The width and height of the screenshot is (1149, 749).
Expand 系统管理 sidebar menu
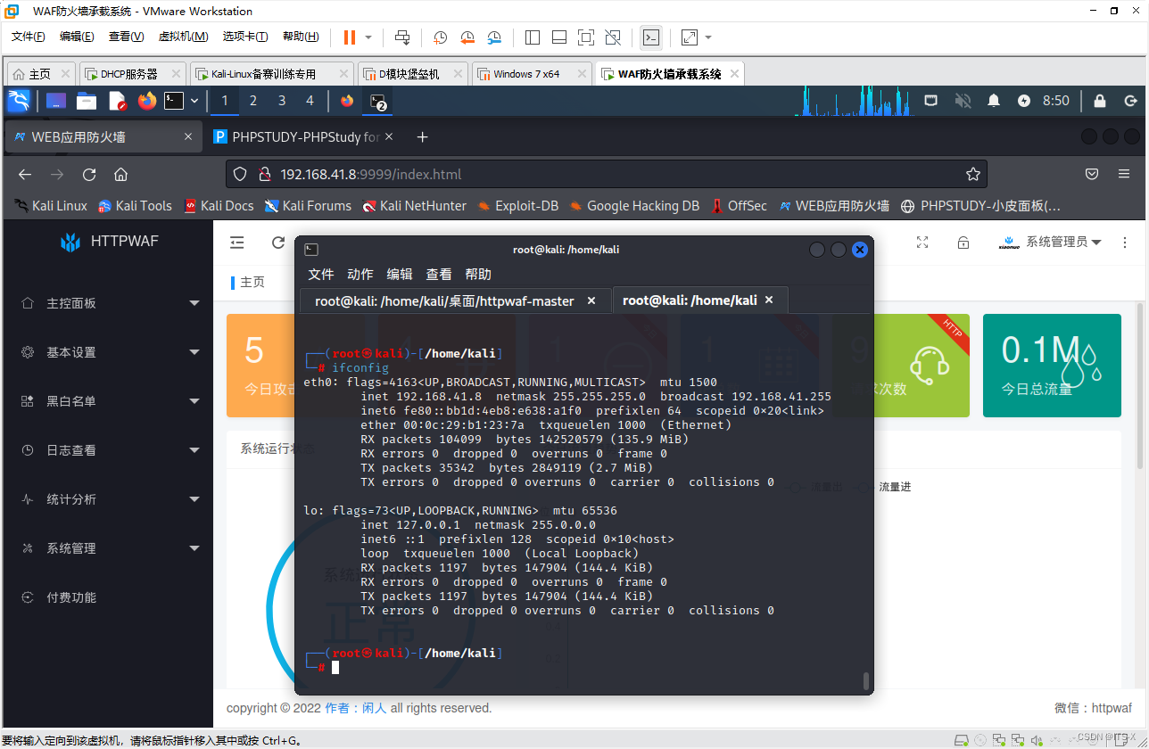point(107,548)
